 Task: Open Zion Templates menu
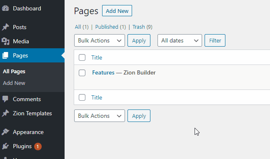point(32,113)
